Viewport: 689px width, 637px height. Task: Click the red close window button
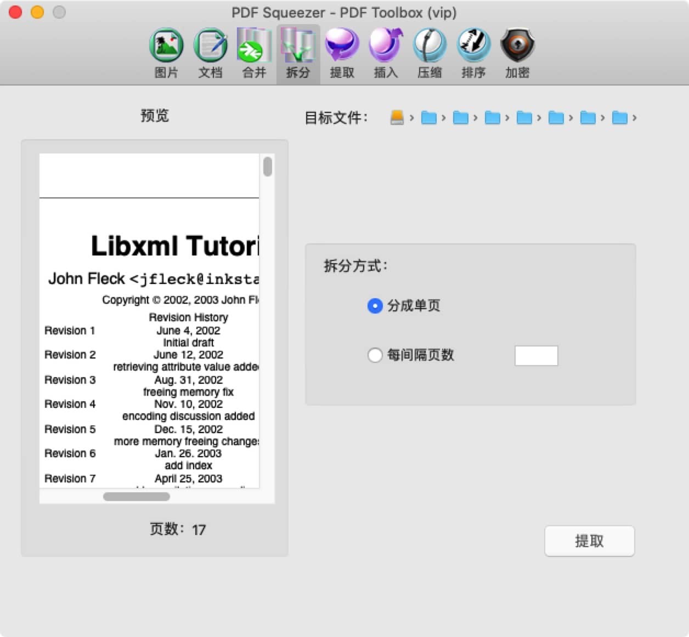click(x=15, y=12)
